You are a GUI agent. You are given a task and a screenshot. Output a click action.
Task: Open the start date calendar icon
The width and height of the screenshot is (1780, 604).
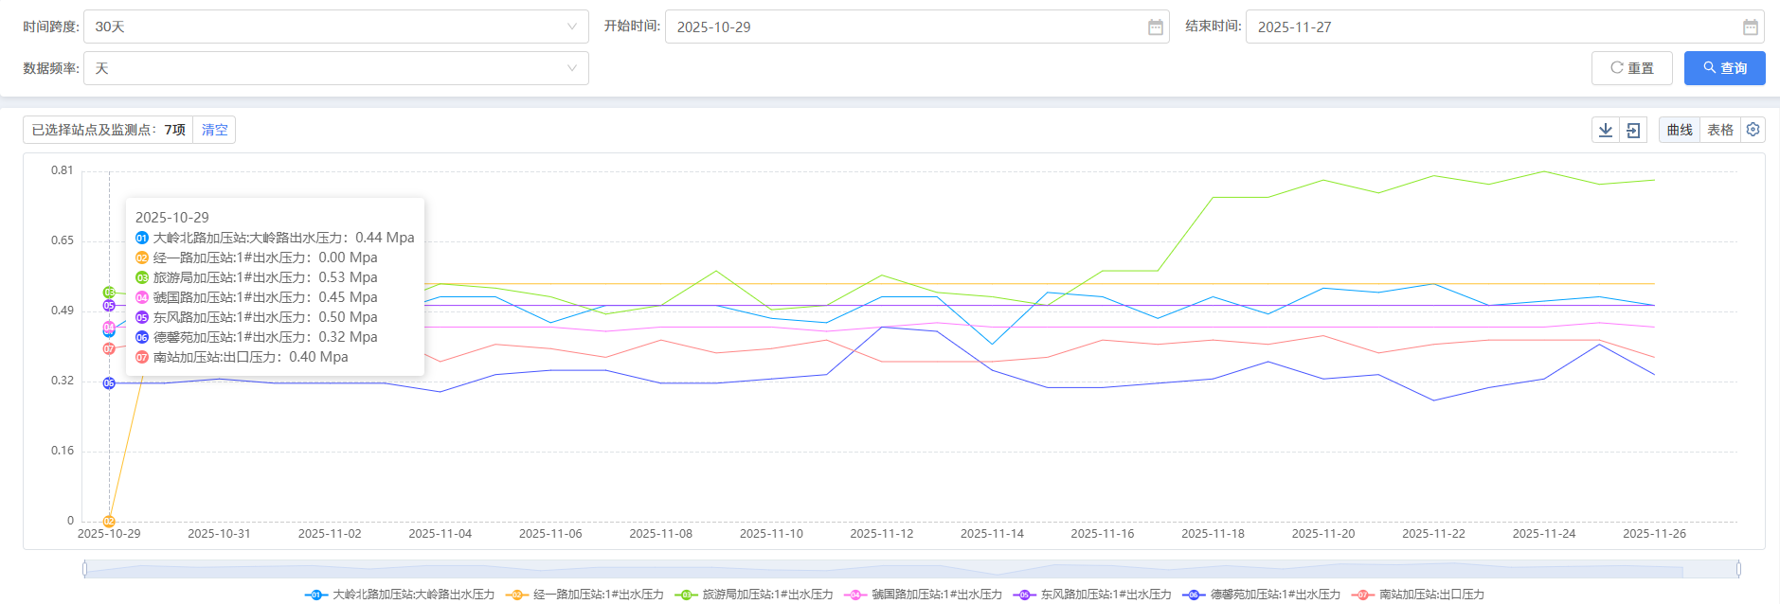point(1155,27)
